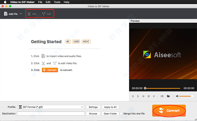
Task: Click the small Convert button in step 3
Action: click(x=50, y=70)
